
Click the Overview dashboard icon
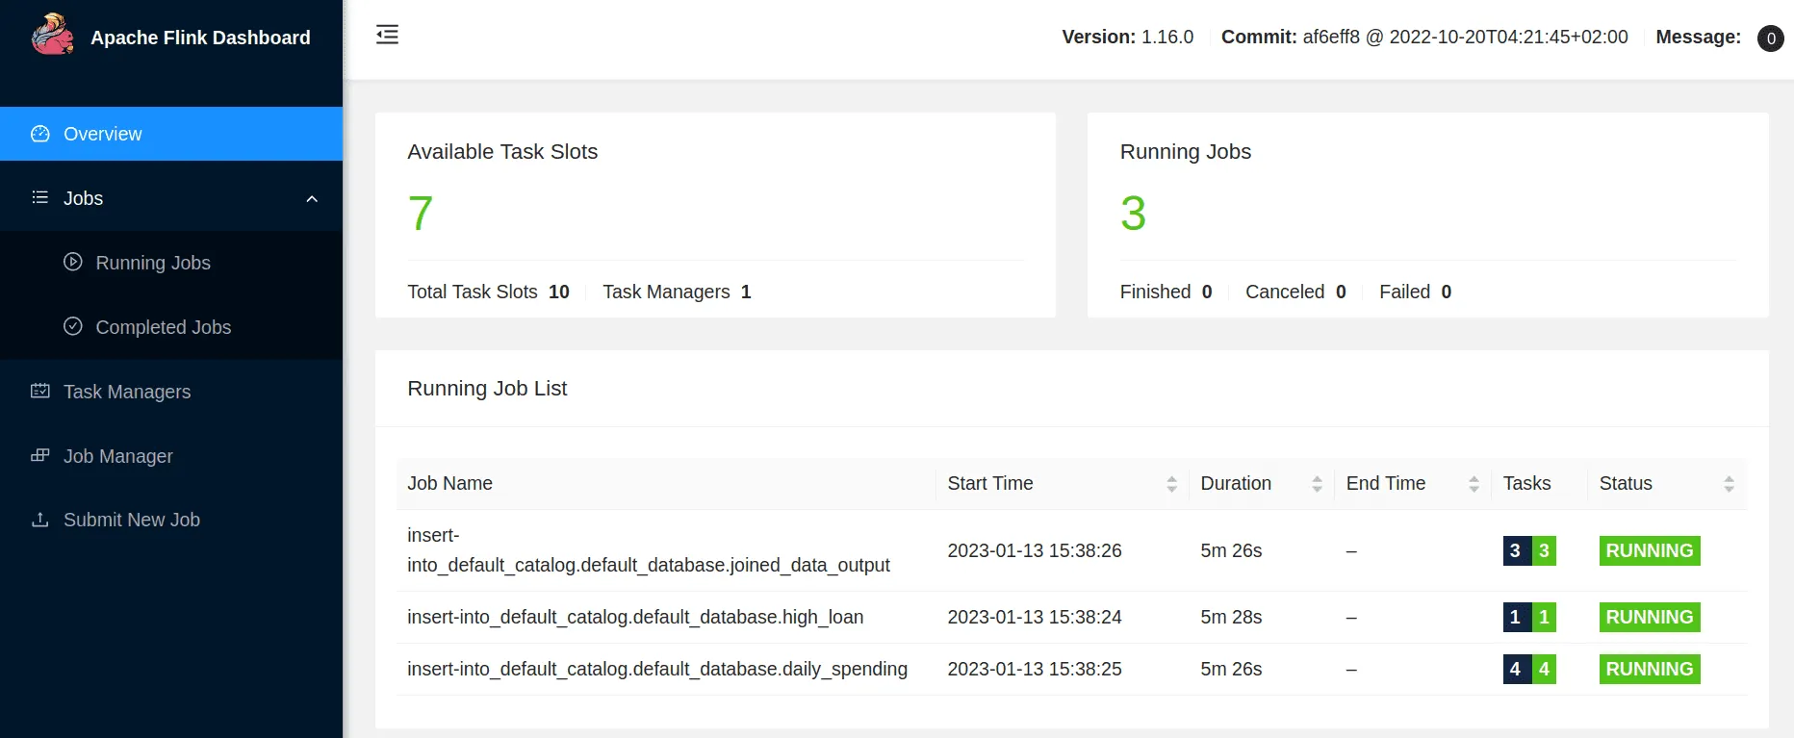40,134
